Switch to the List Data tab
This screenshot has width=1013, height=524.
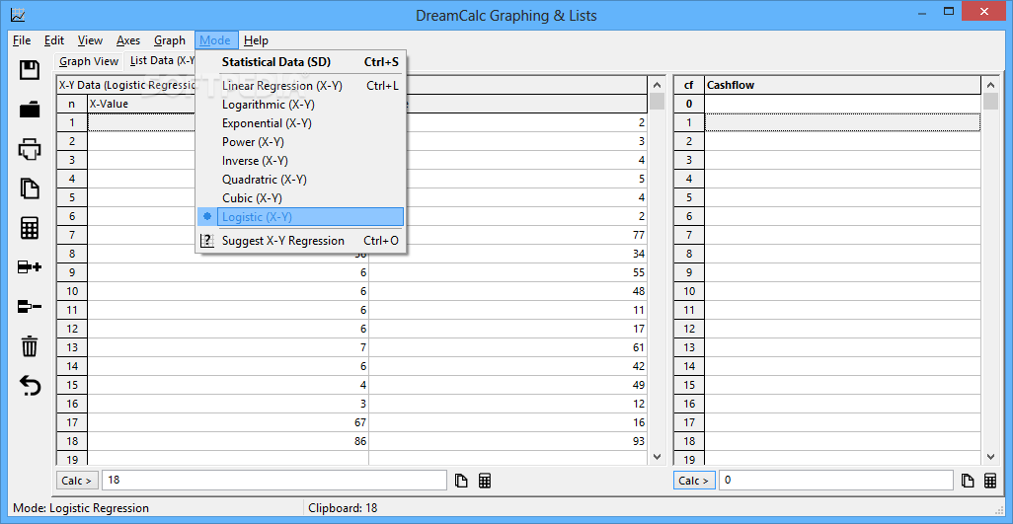162,60
